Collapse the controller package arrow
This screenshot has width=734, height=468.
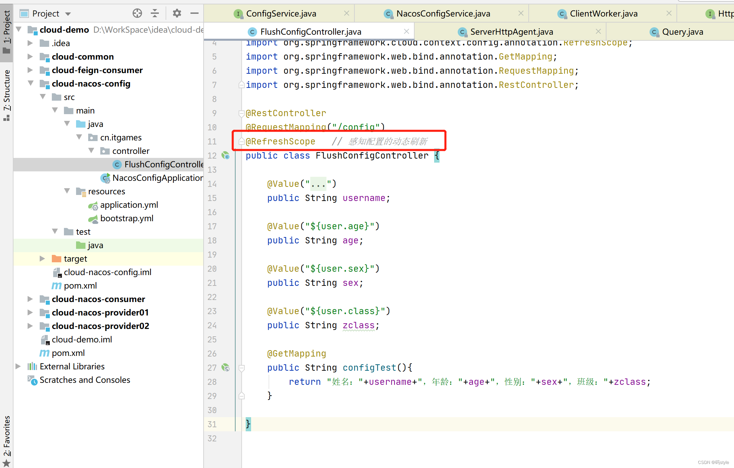click(x=91, y=151)
